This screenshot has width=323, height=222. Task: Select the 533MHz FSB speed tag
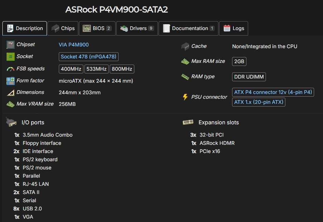coord(96,69)
